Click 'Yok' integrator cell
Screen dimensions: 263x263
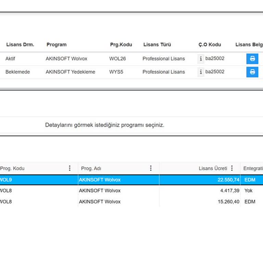pos(248,190)
